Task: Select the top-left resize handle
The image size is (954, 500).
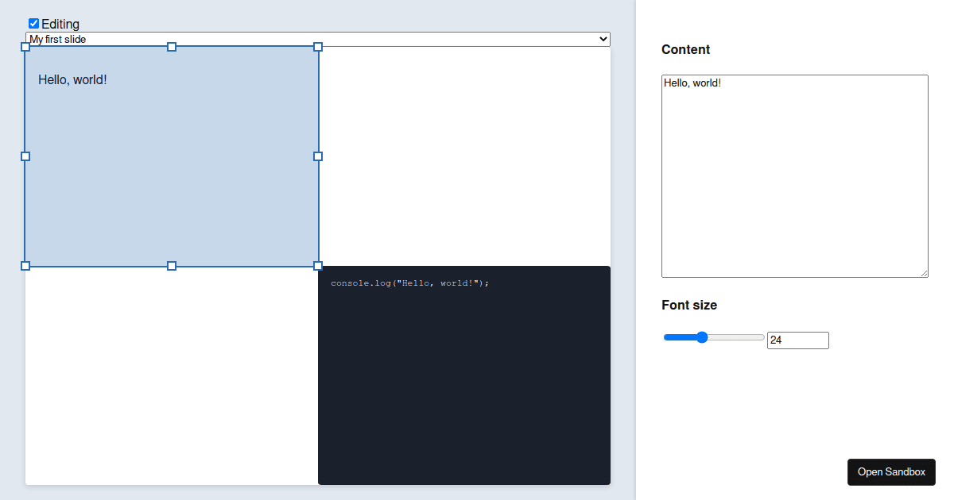Action: pos(25,47)
